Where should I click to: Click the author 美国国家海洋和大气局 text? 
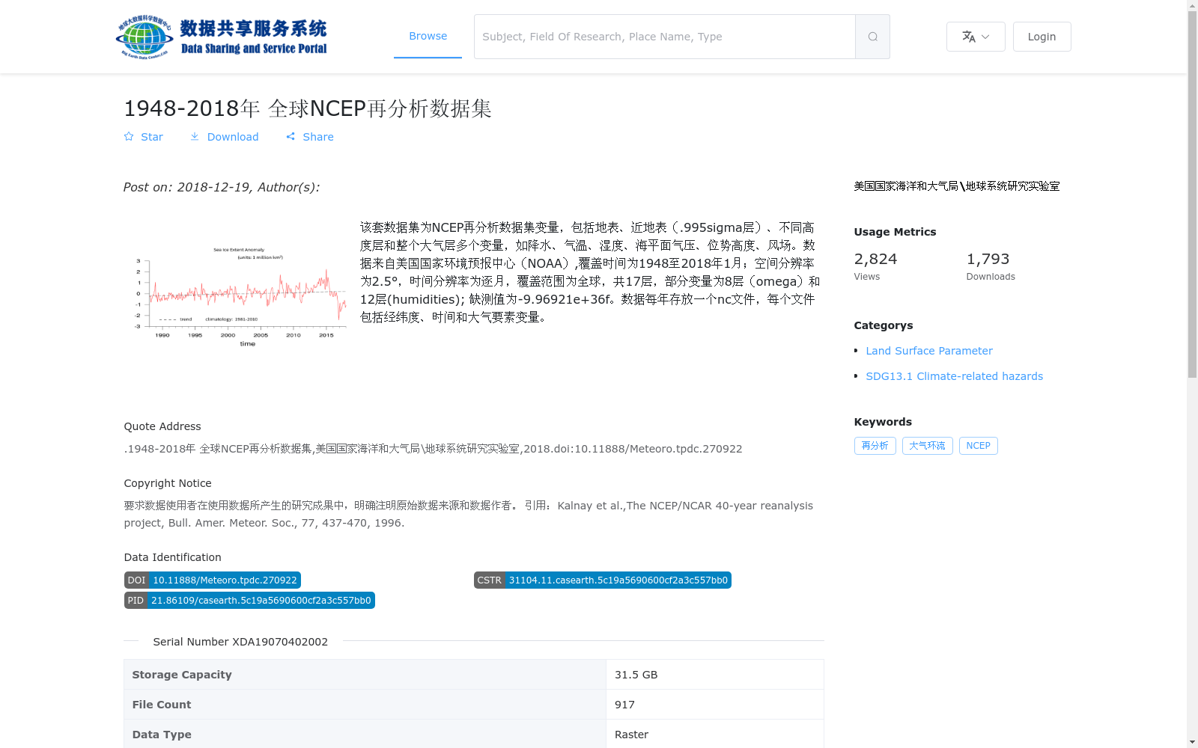pyautogui.click(x=957, y=186)
